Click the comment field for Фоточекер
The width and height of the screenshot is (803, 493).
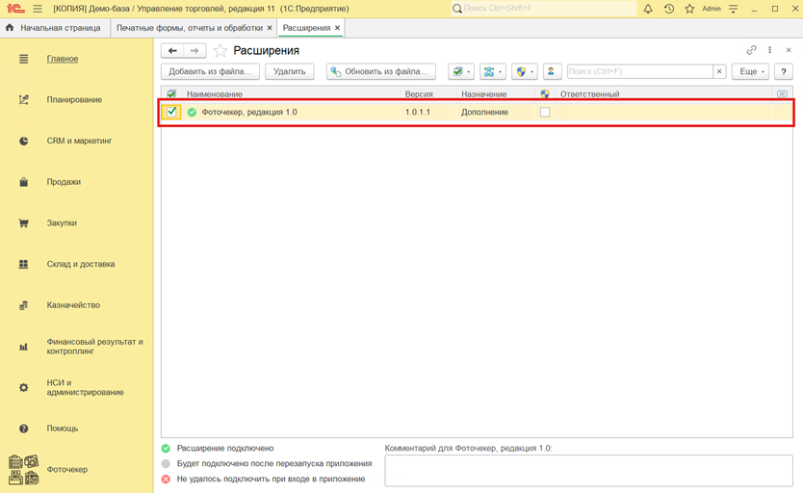click(587, 470)
